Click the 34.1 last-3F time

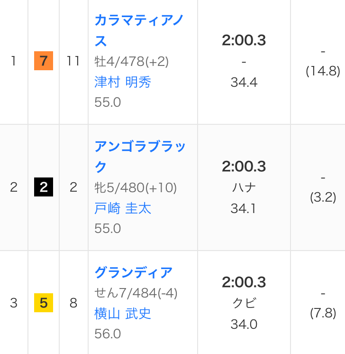[244, 208]
